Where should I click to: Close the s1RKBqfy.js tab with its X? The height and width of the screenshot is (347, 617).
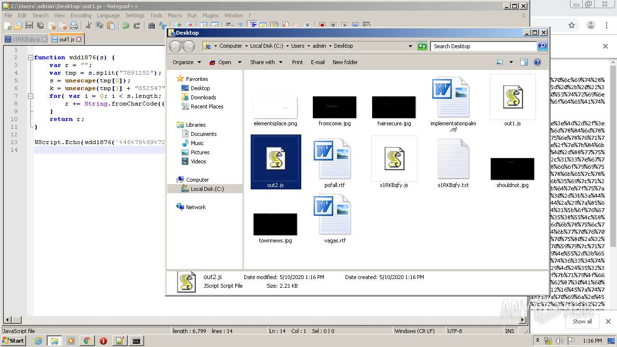(x=44, y=39)
